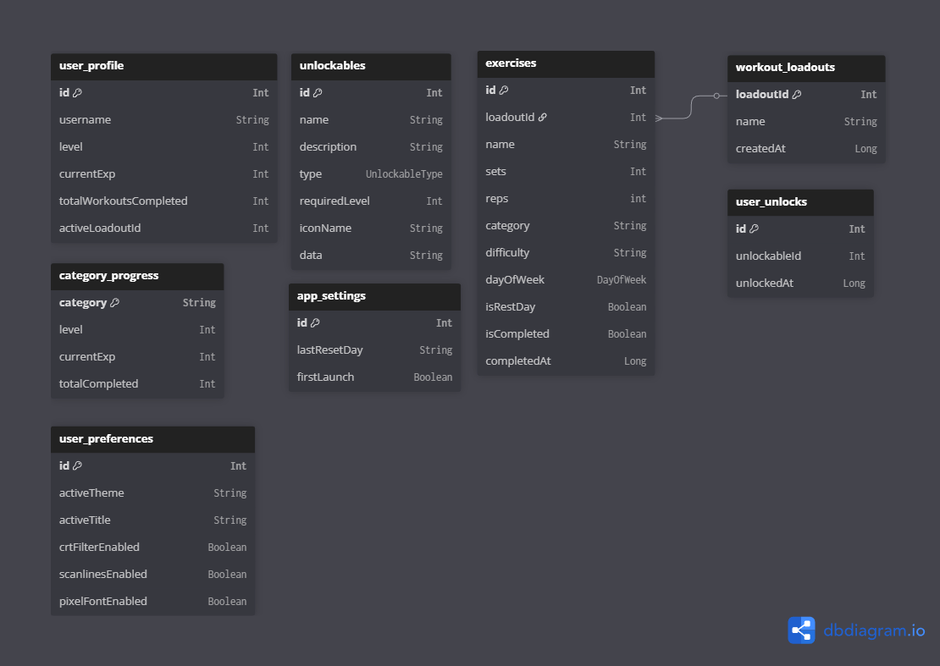
Task: Click the dbdiagram.io logo icon
Action: (801, 630)
